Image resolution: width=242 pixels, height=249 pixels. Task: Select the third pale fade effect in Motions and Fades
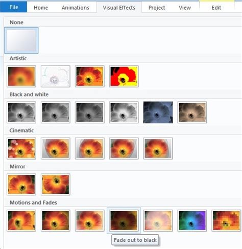(x=90, y=220)
